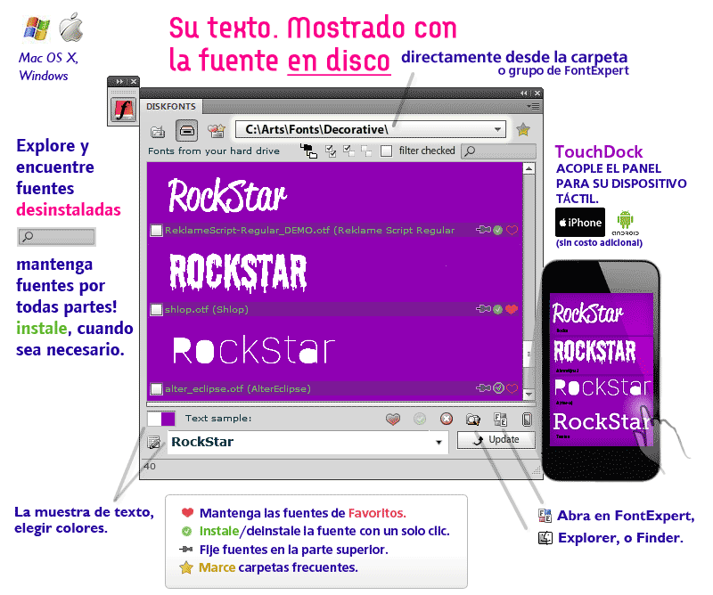
Task: Select the Reklame Script RockStar preview
Action: [x=227, y=196]
